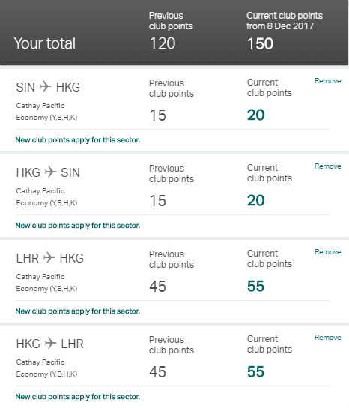This screenshot has width=349, height=408.
Task: Remove the SIN to HKG sector
Action: click(x=327, y=81)
